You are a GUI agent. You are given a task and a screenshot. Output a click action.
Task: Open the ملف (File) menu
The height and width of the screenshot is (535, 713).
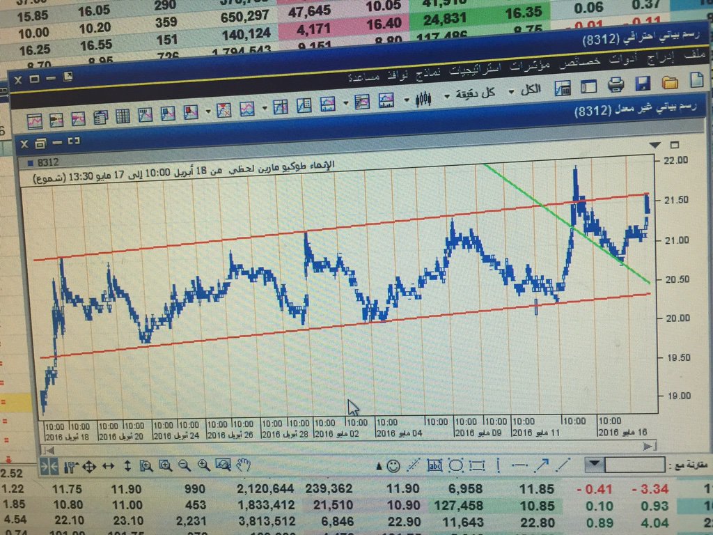695,56
